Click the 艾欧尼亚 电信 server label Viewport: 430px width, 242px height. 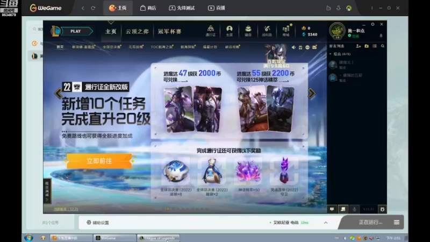pos(286,223)
